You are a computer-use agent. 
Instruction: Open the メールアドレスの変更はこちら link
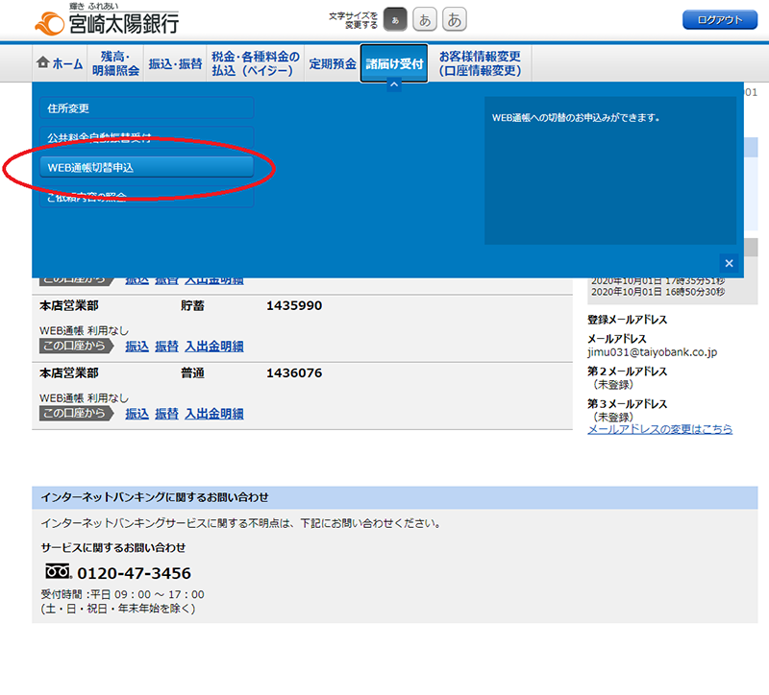(659, 429)
